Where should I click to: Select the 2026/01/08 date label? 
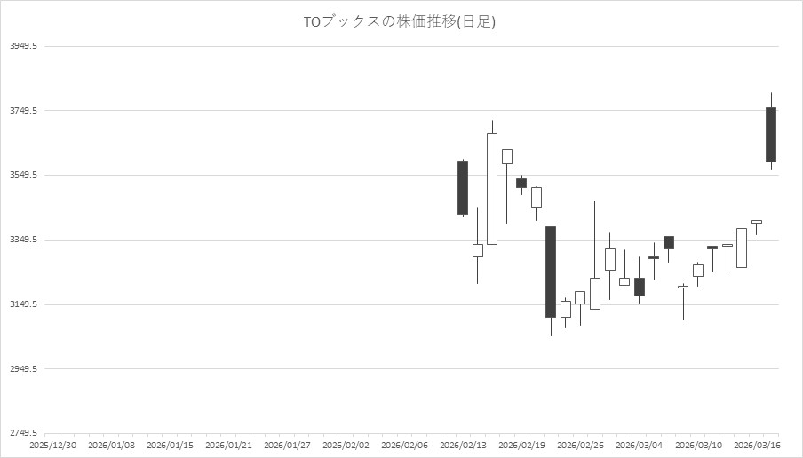coord(113,445)
